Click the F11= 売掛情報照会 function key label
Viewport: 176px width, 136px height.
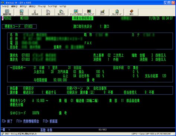click(28, 121)
